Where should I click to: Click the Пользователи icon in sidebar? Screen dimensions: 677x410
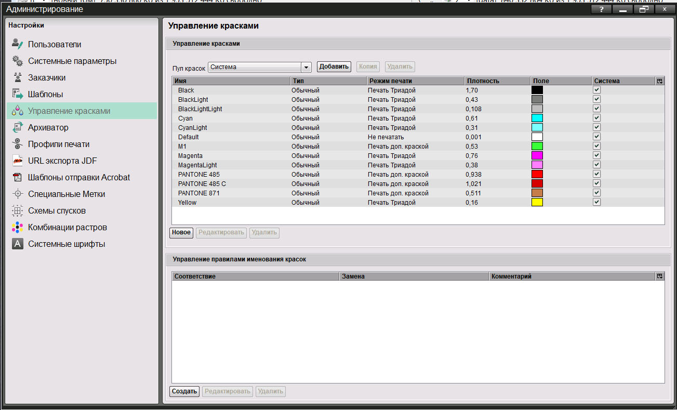pyautogui.click(x=18, y=44)
